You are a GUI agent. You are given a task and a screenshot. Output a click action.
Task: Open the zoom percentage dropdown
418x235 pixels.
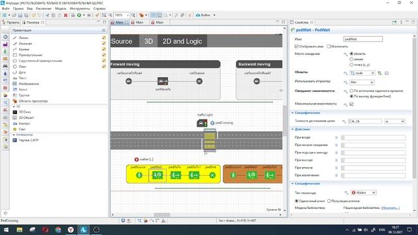coord(127,15)
